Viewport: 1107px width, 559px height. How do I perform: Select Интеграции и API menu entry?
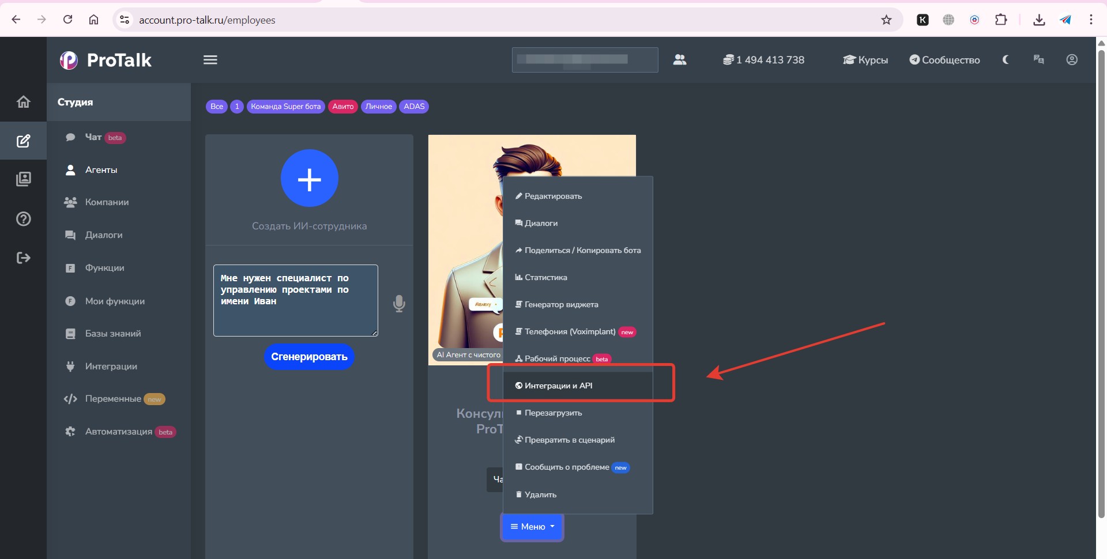558,386
